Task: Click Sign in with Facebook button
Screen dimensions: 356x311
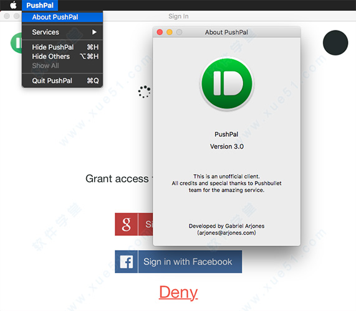Action: point(178,262)
